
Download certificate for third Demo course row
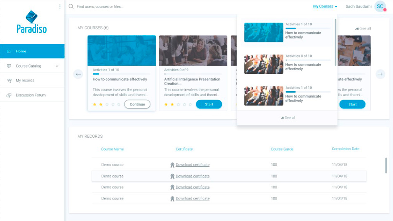tap(193, 187)
